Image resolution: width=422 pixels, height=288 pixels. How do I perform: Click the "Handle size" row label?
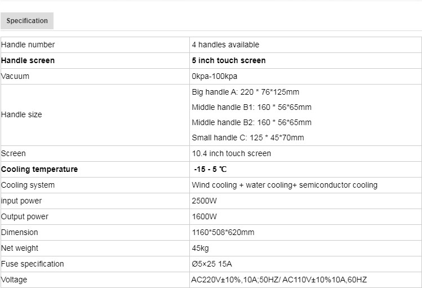[21, 114]
